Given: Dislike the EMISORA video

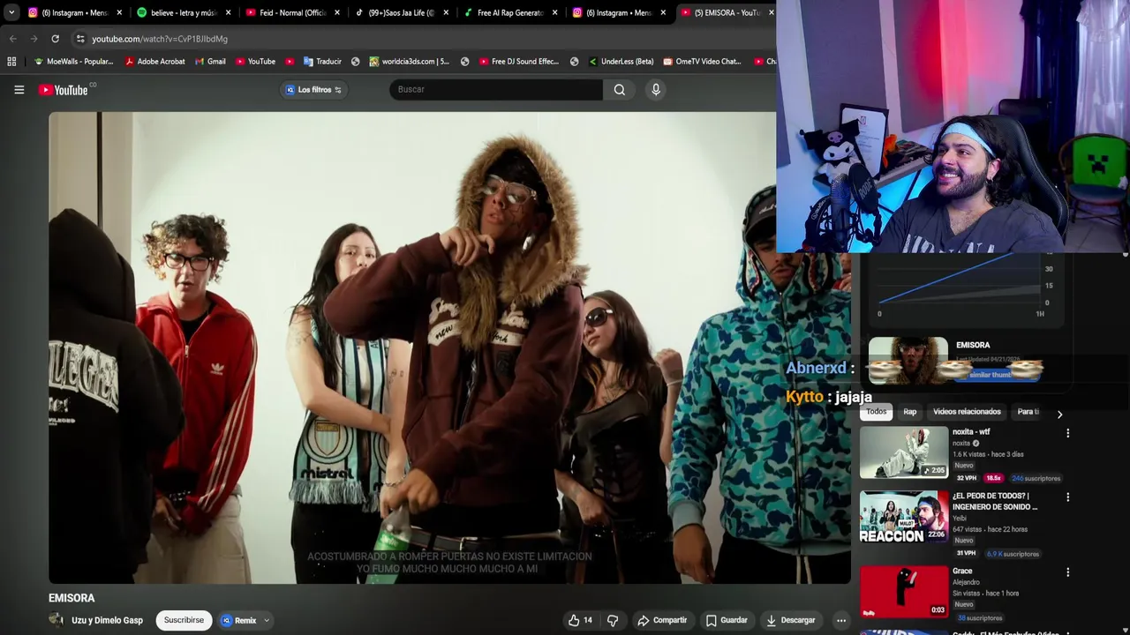Looking at the screenshot, I should [x=613, y=620].
